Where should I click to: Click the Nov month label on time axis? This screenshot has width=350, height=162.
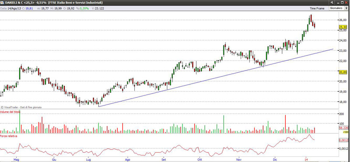point(239,160)
